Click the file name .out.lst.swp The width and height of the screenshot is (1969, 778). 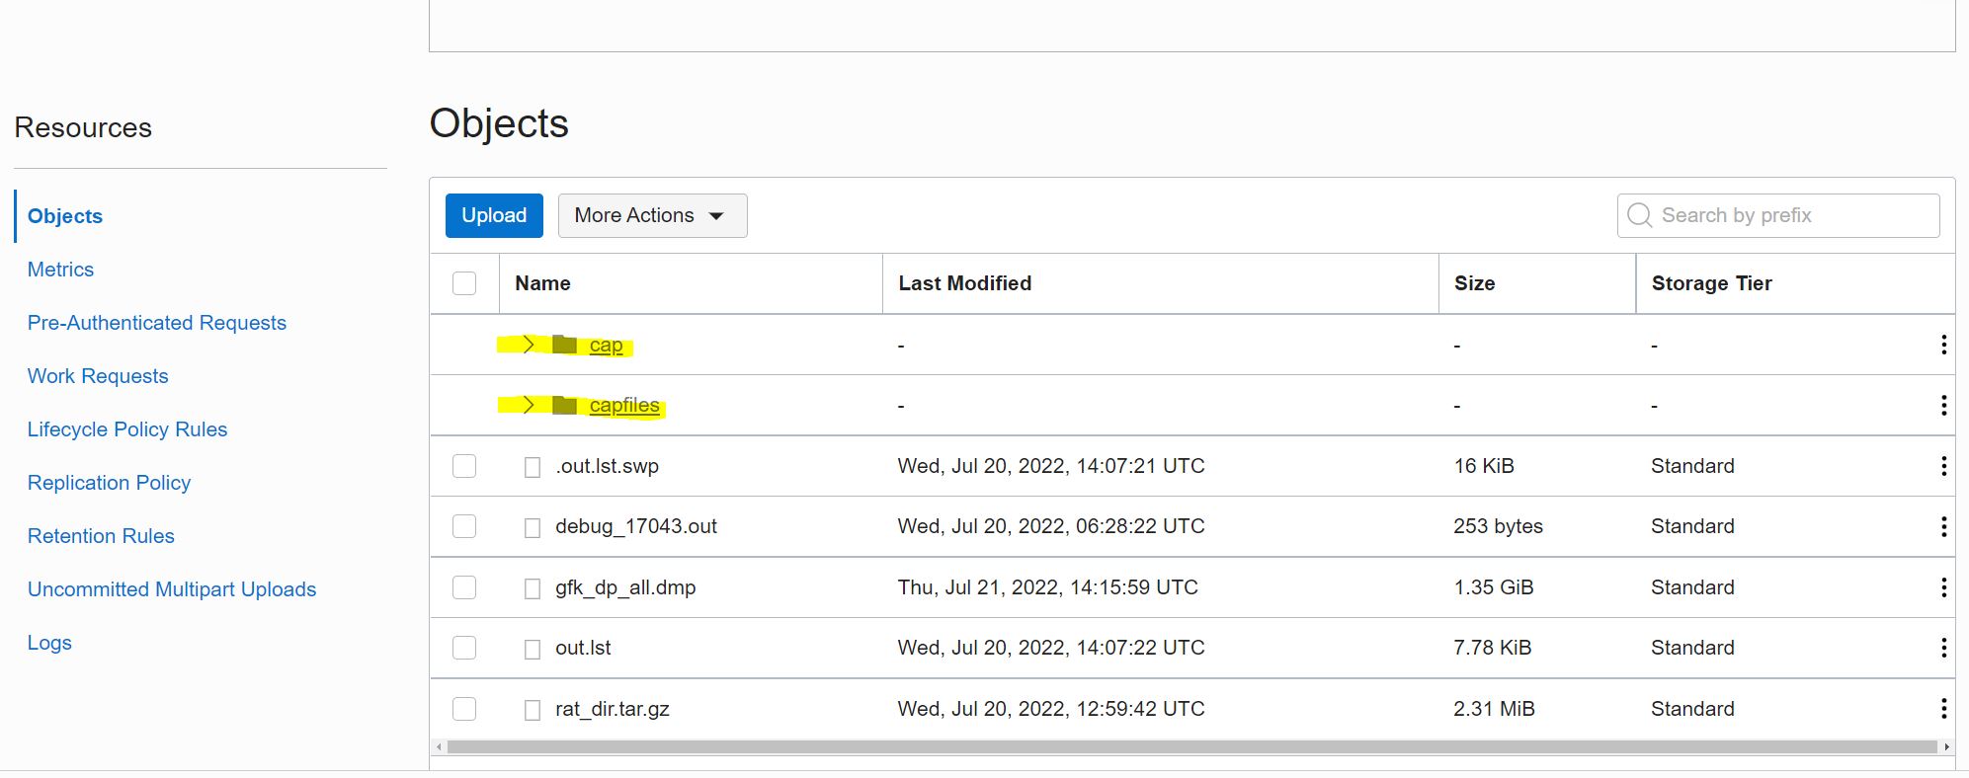pos(607,466)
